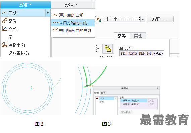Viewport: 191px width, 133px height.
Task: Click the PRT_CSYS_DEF:F4 coordinate system field
Action: [142, 53]
